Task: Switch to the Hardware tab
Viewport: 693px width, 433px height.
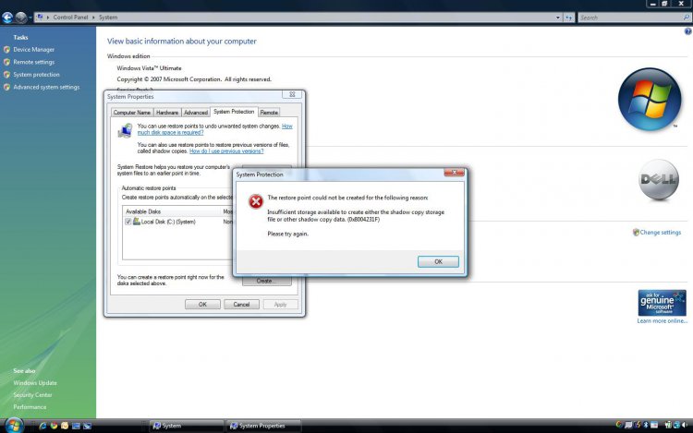Action: (x=167, y=113)
